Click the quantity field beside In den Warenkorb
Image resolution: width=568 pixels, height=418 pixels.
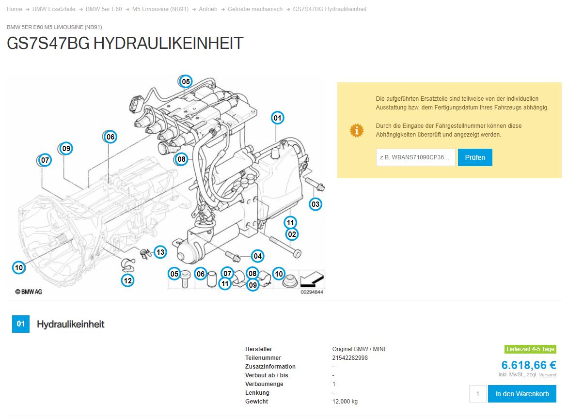[478, 394]
